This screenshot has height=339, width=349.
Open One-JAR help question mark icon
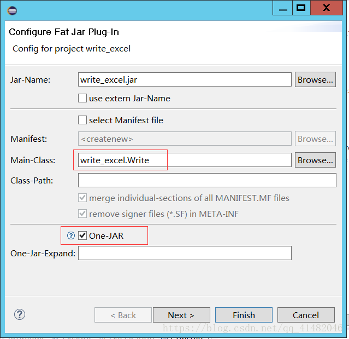(71, 235)
